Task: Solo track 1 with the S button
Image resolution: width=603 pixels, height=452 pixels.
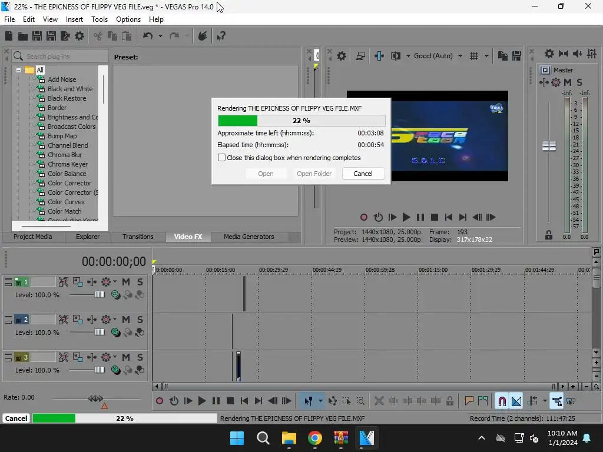Action: click(140, 282)
